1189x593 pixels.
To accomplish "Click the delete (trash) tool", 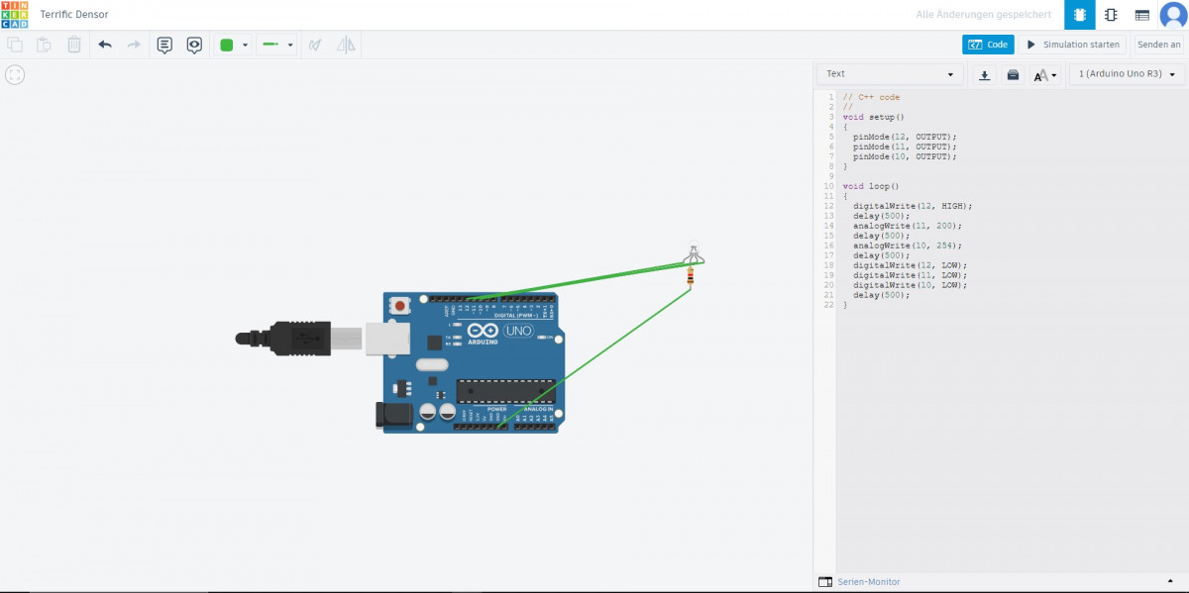I will (73, 45).
